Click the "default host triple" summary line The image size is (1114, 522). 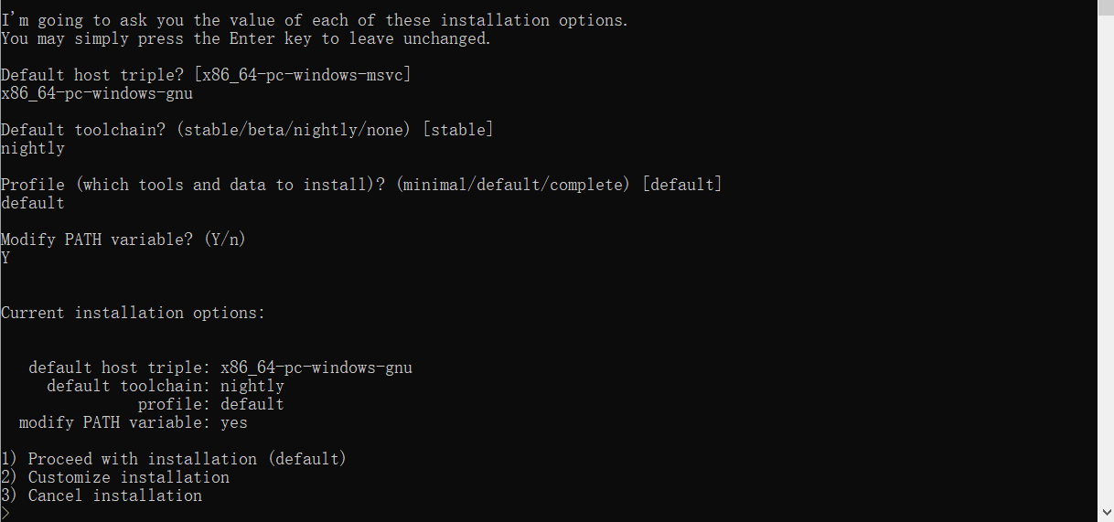pos(220,368)
